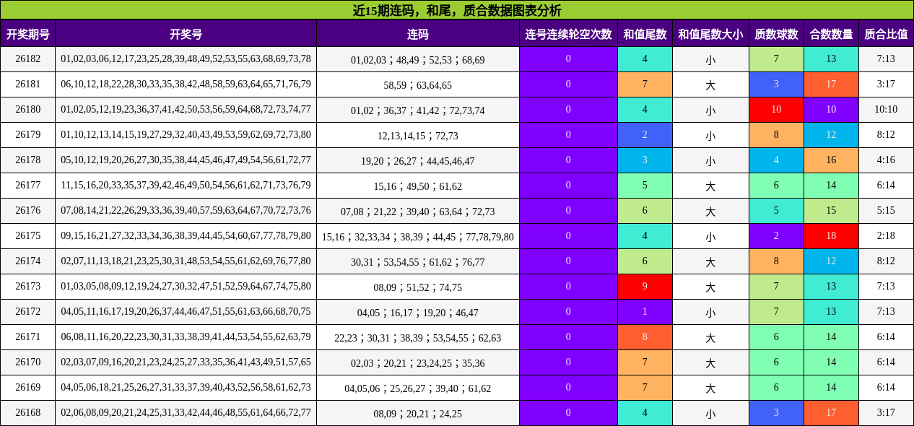Click the 小 size cell in row 26182
The height and width of the screenshot is (426, 914).
(710, 59)
